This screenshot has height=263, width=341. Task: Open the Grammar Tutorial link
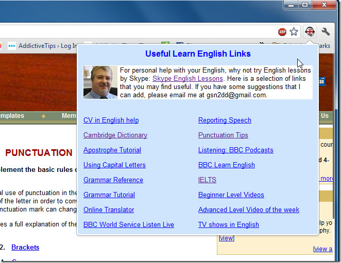point(109,195)
